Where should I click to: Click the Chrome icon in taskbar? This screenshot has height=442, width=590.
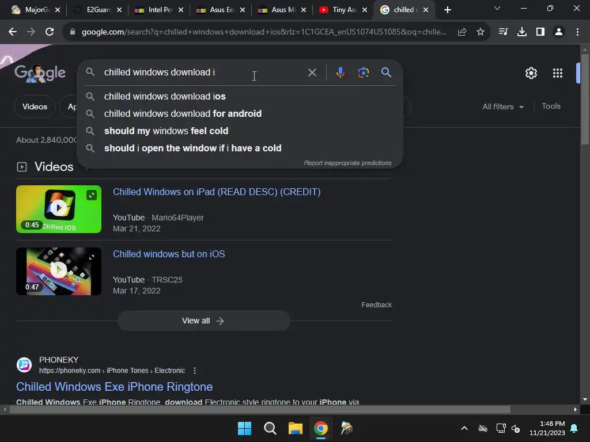coord(321,428)
